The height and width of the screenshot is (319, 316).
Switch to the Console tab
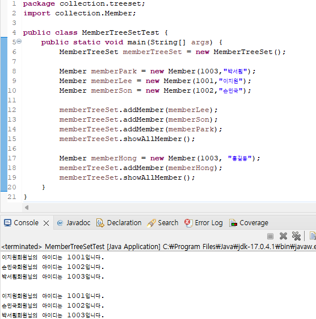[x=26, y=223]
